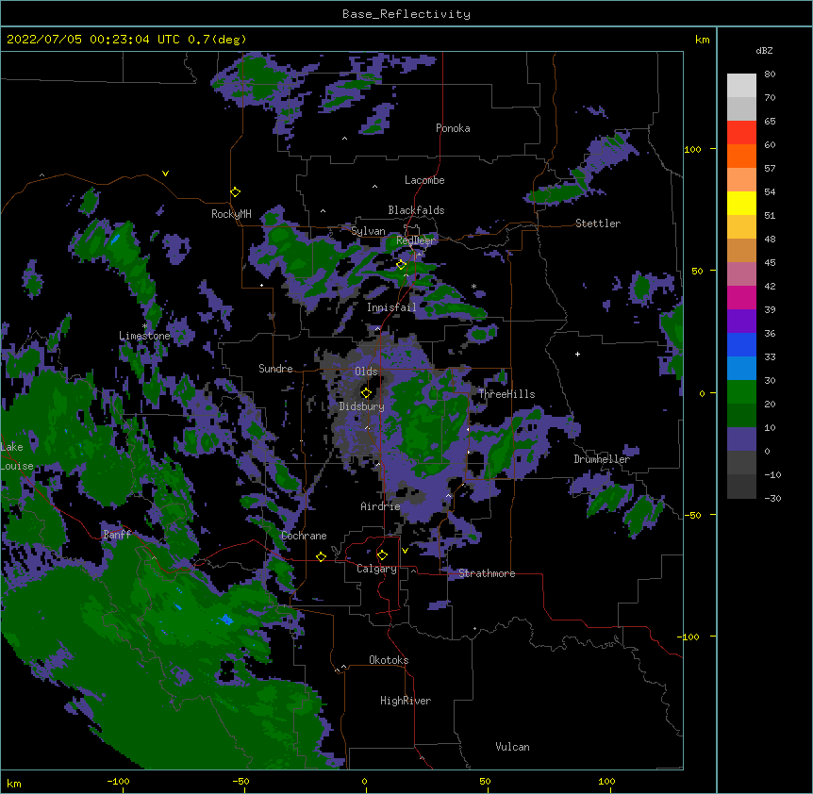Click the km unit label in the bottom-left corner
Viewport: 813px width, 794px height.
pyautogui.click(x=14, y=784)
